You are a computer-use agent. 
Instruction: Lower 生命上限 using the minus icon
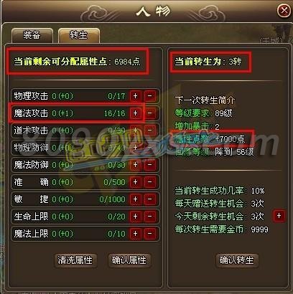tap(150, 217)
